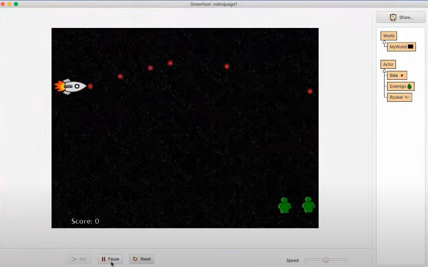Select the Enemigo class box
The height and width of the screenshot is (267, 428).
point(401,86)
